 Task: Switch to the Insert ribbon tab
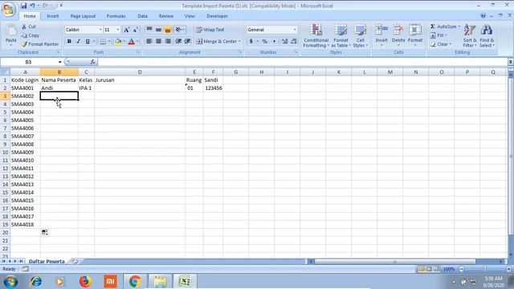tap(52, 16)
